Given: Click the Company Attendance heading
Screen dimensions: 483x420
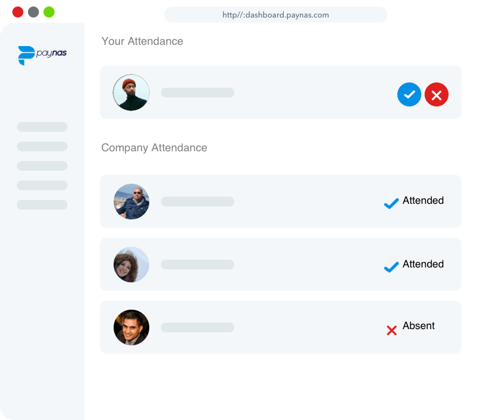Looking at the screenshot, I should coord(154,148).
